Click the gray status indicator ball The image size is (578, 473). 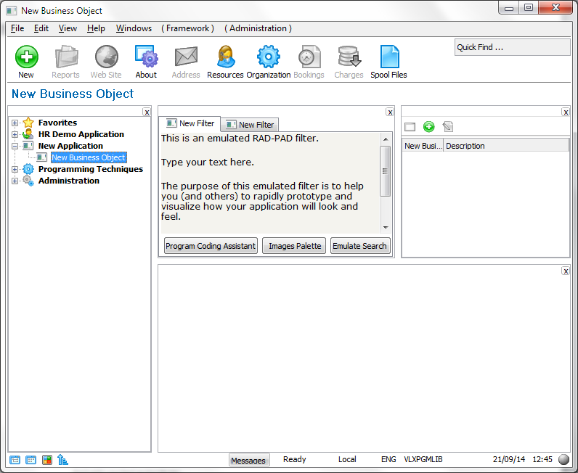click(564, 459)
